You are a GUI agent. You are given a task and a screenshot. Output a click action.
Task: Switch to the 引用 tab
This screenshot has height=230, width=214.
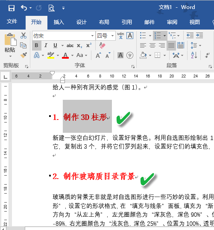point(127,22)
